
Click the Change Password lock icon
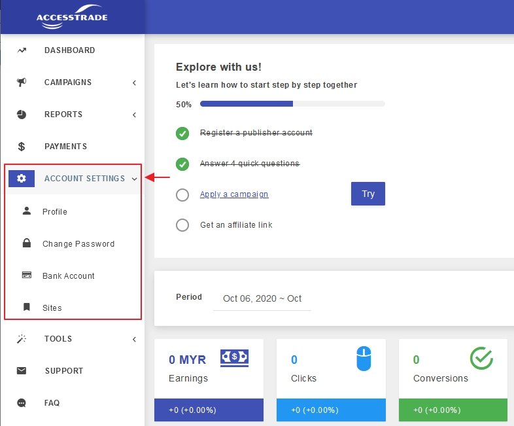pos(27,243)
